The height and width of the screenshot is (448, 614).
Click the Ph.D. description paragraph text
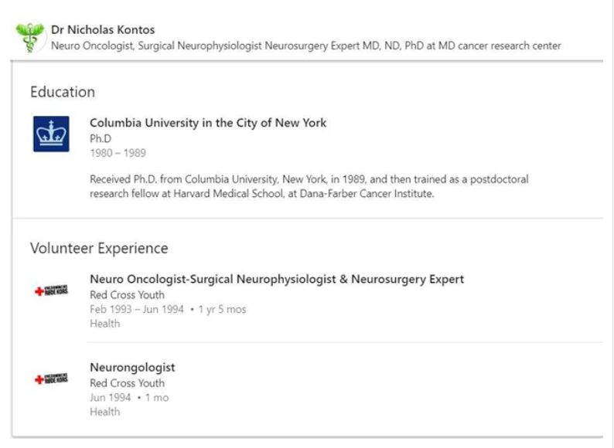pos(309,186)
